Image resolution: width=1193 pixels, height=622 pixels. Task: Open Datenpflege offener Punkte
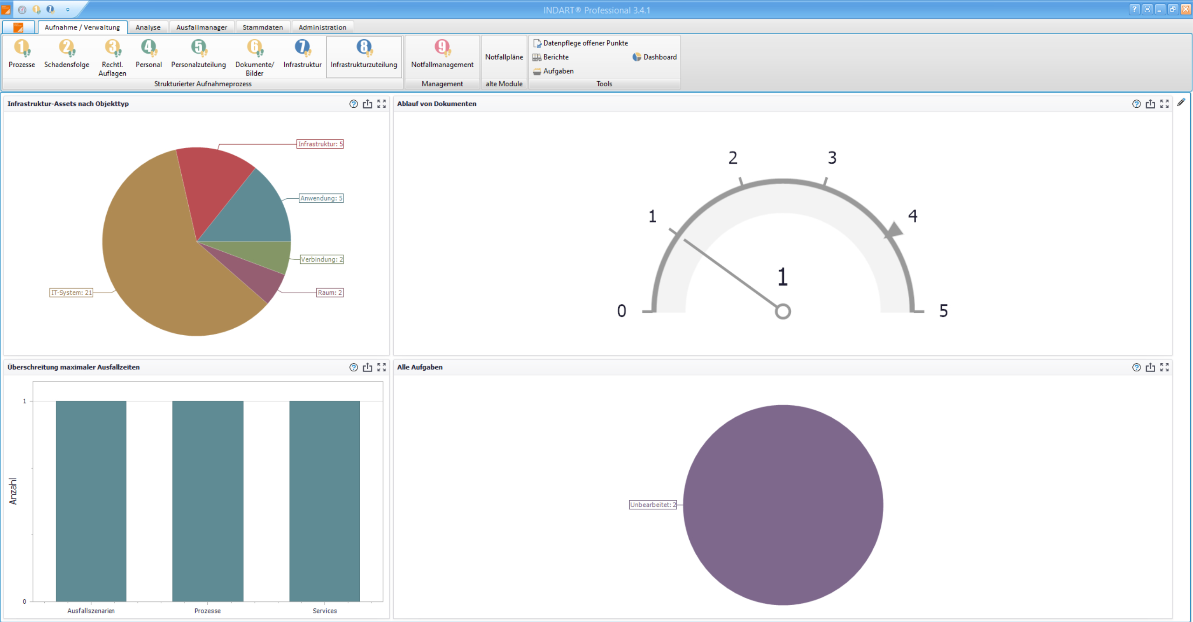coord(581,43)
